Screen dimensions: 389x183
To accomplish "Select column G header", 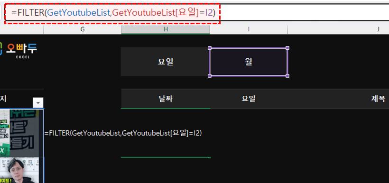I will click(x=83, y=29).
